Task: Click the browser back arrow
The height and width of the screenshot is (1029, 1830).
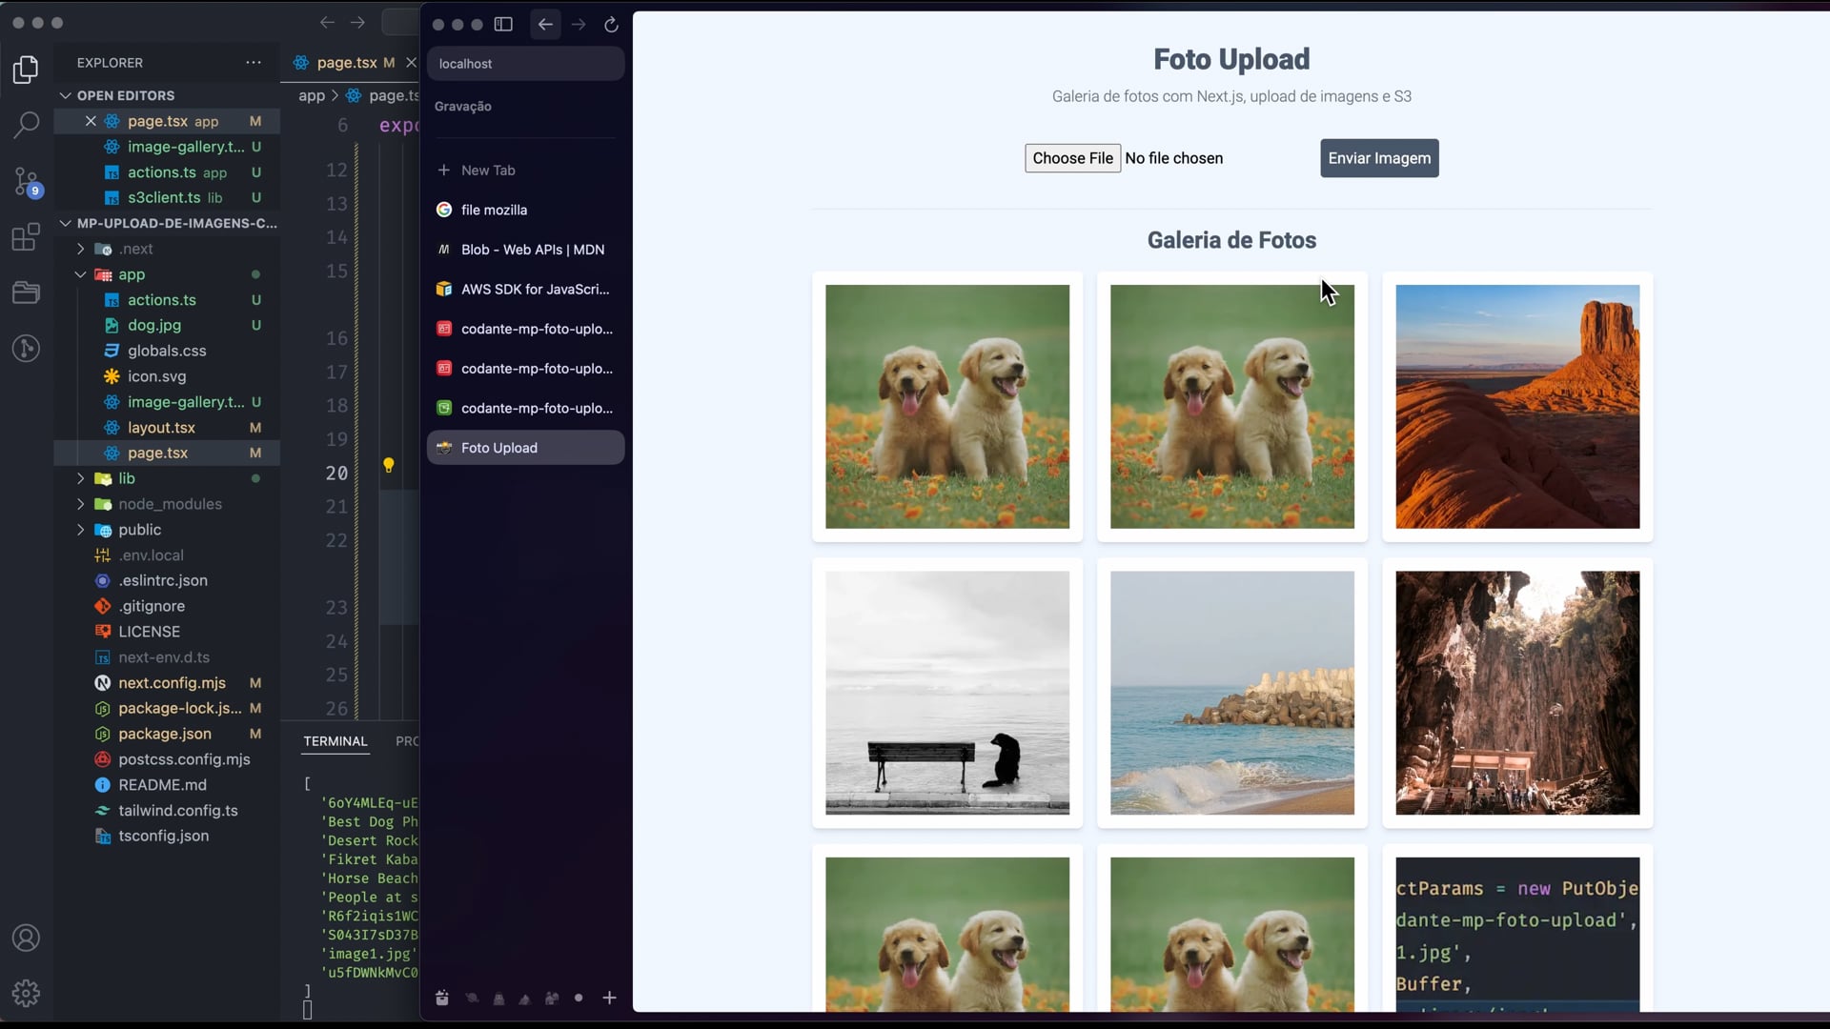Action: (x=545, y=25)
